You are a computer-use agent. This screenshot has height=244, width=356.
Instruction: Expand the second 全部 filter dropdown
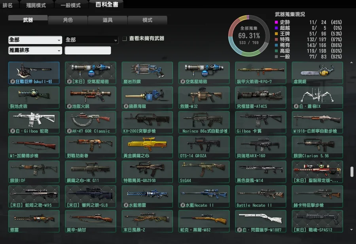91,40
